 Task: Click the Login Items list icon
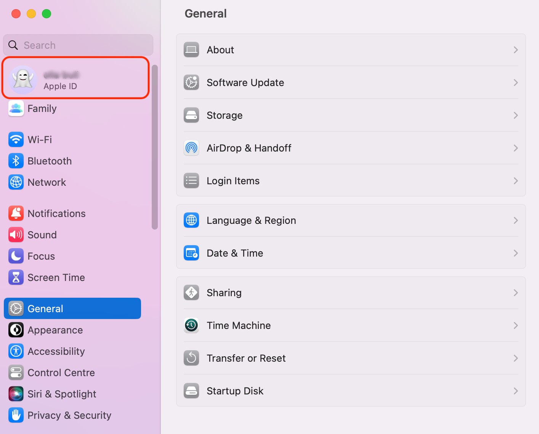[191, 181]
